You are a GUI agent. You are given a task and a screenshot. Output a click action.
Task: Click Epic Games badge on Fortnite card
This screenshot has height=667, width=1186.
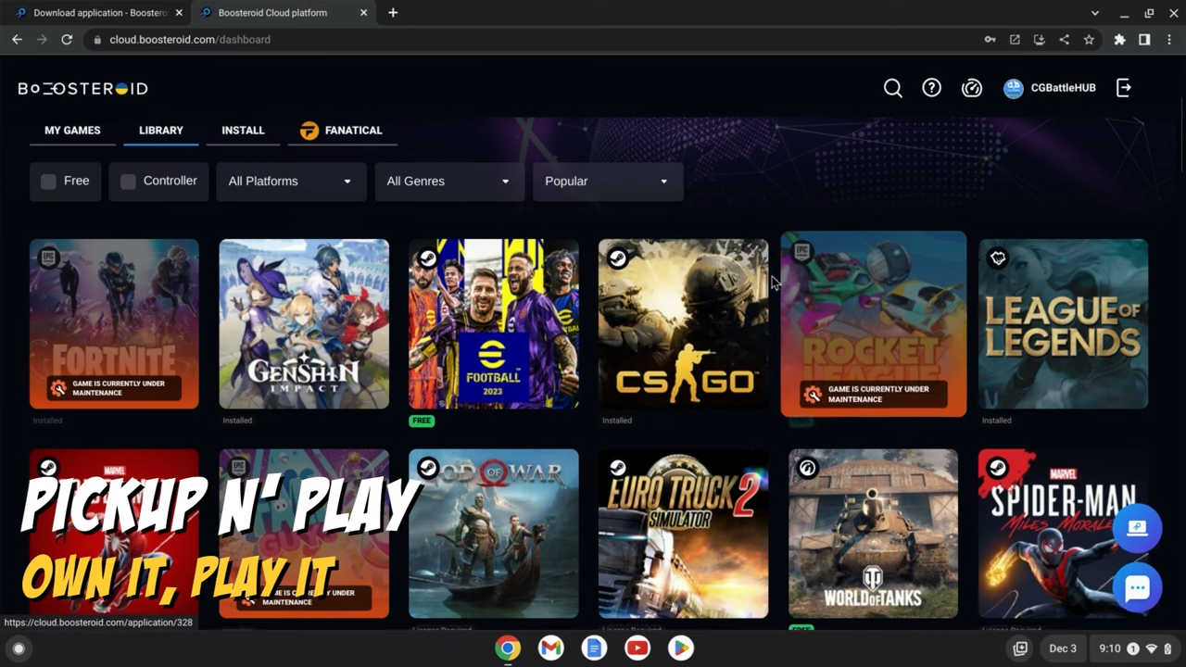pos(49,258)
